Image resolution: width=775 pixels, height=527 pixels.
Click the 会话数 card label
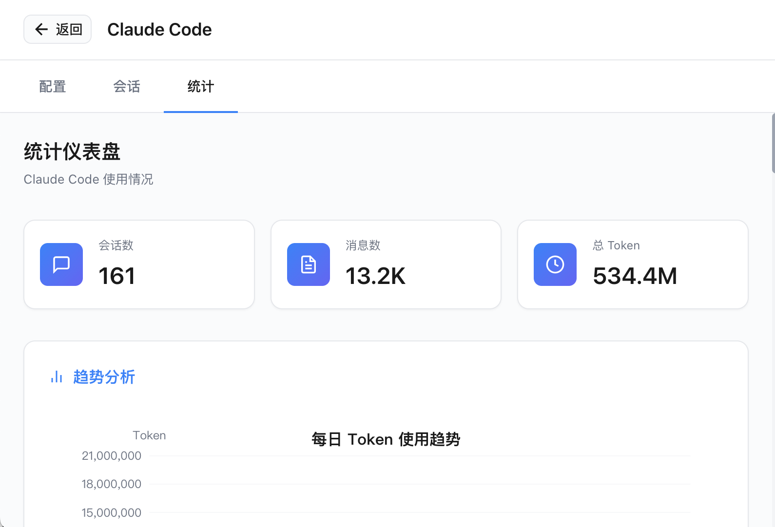coord(116,245)
